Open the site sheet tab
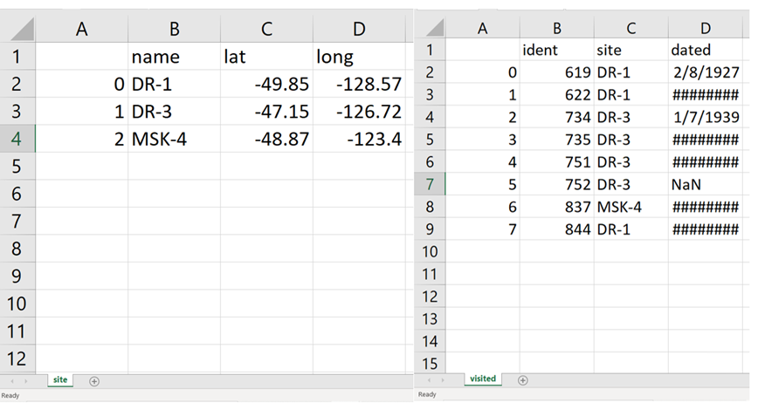 click(60, 379)
